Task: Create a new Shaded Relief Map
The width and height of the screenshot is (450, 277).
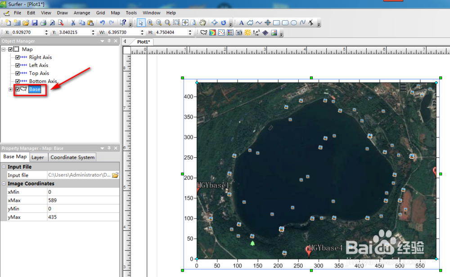Action: pos(247,32)
